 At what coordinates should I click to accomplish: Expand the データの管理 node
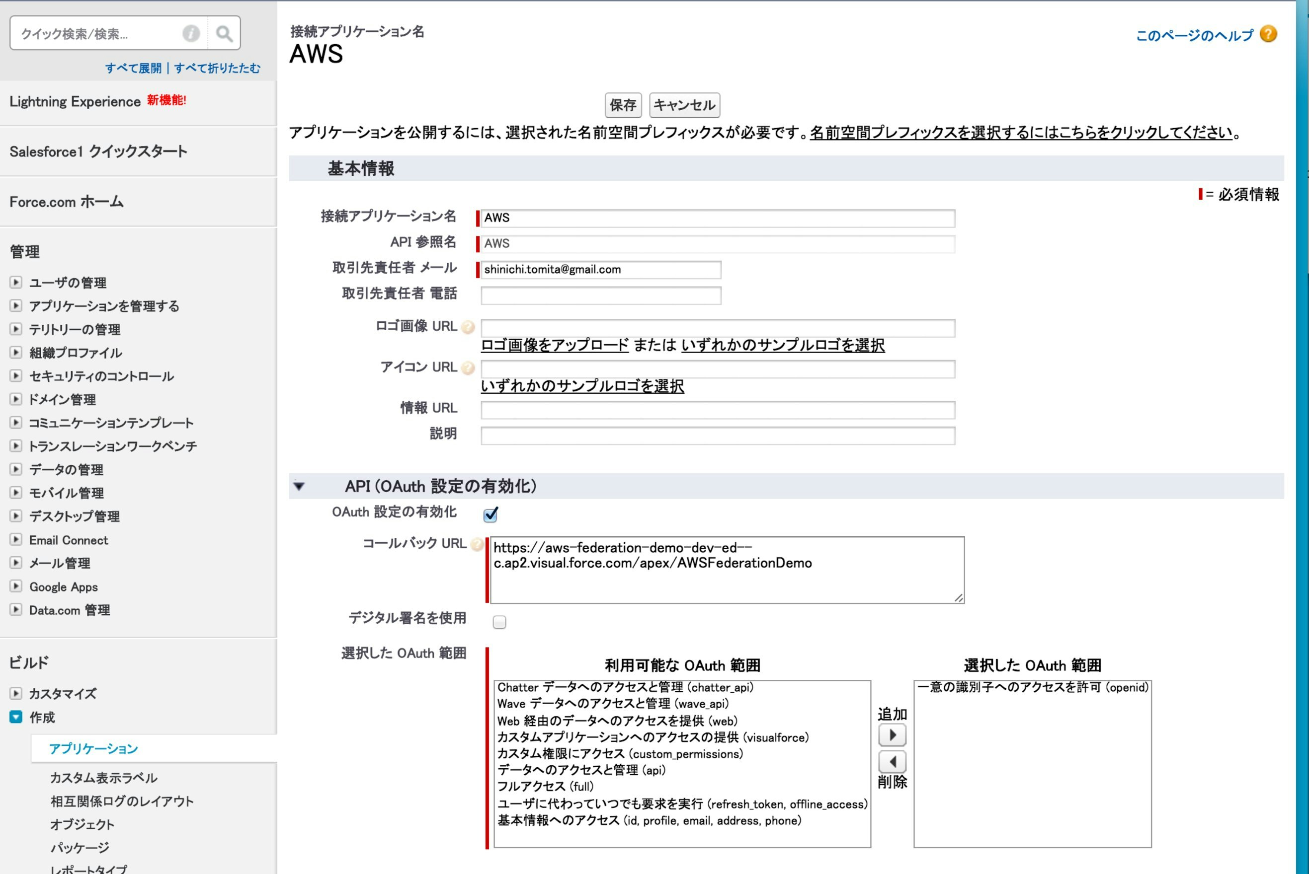[x=15, y=469]
